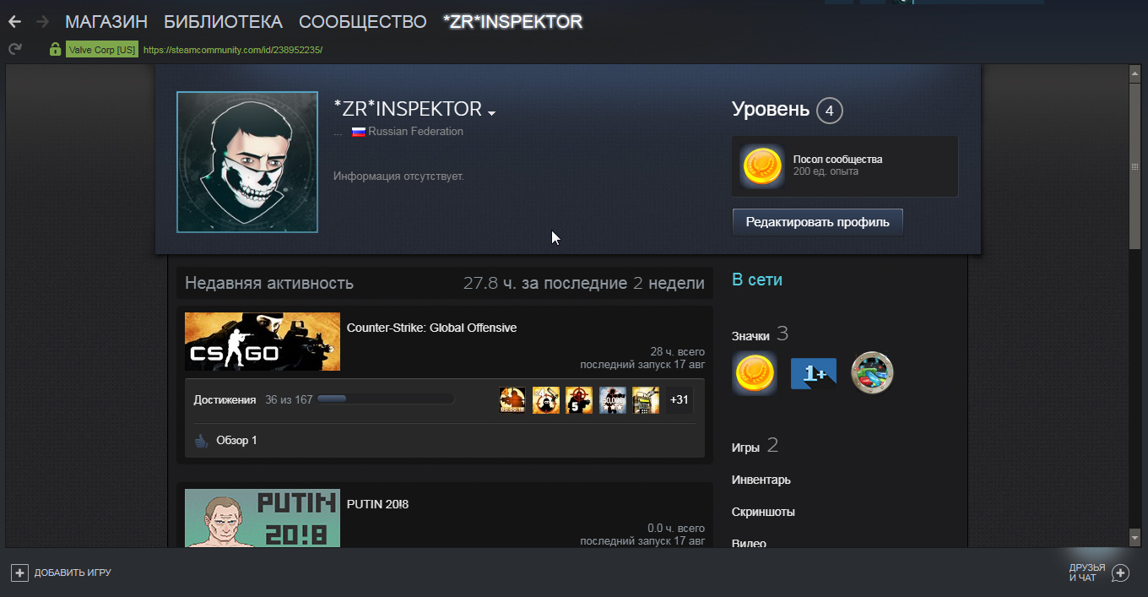
Task: Click the ДОБАВИТЬ ИГРУ add game label
Action: [73, 573]
